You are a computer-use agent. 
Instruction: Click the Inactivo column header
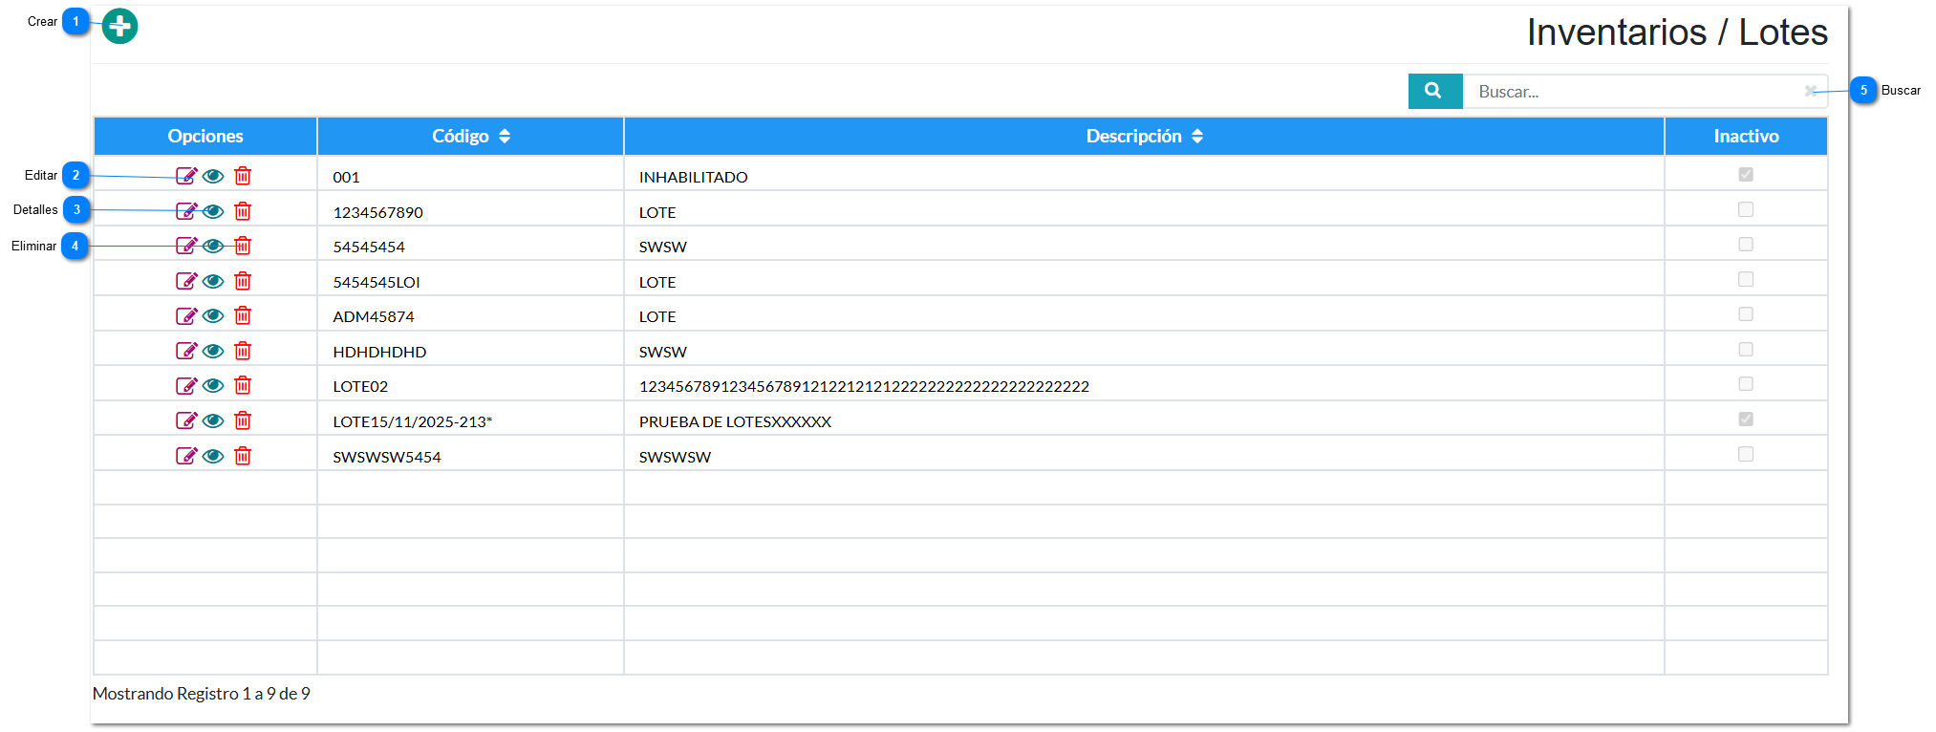point(1745,137)
